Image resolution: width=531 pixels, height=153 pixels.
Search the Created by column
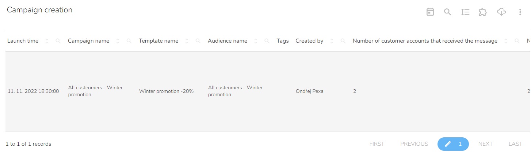[343, 41]
